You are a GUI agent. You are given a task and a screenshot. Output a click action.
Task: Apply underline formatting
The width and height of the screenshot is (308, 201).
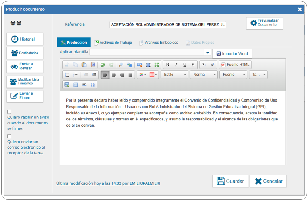pyautogui.click(x=184, y=65)
